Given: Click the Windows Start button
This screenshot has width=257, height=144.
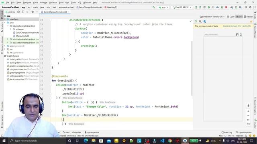Looking at the screenshot, I should coord(4,140).
